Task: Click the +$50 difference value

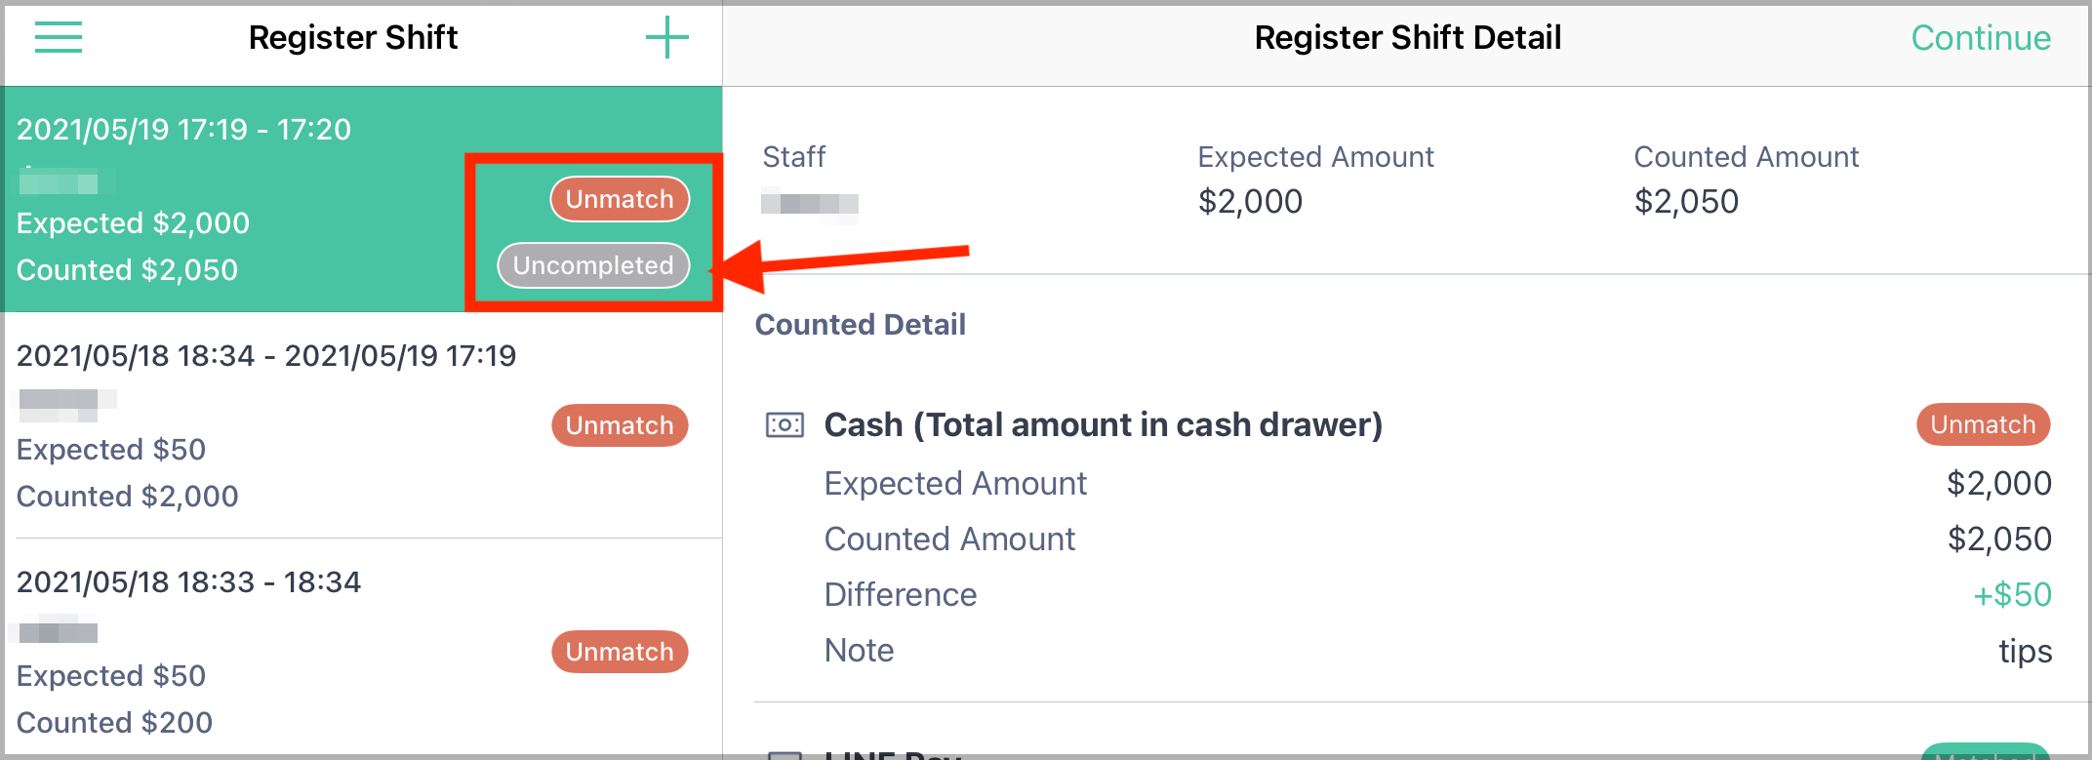Action: pos(2012,595)
